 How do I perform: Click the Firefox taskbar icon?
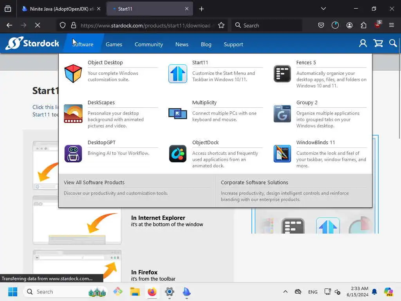(152, 292)
